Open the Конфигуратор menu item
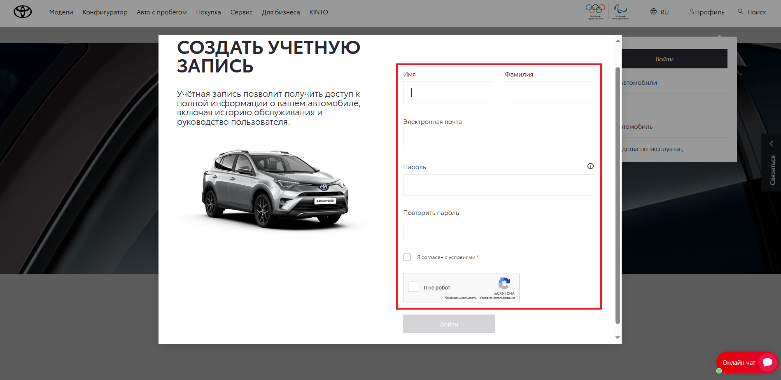Screen dimensions: 781x380 [105, 12]
